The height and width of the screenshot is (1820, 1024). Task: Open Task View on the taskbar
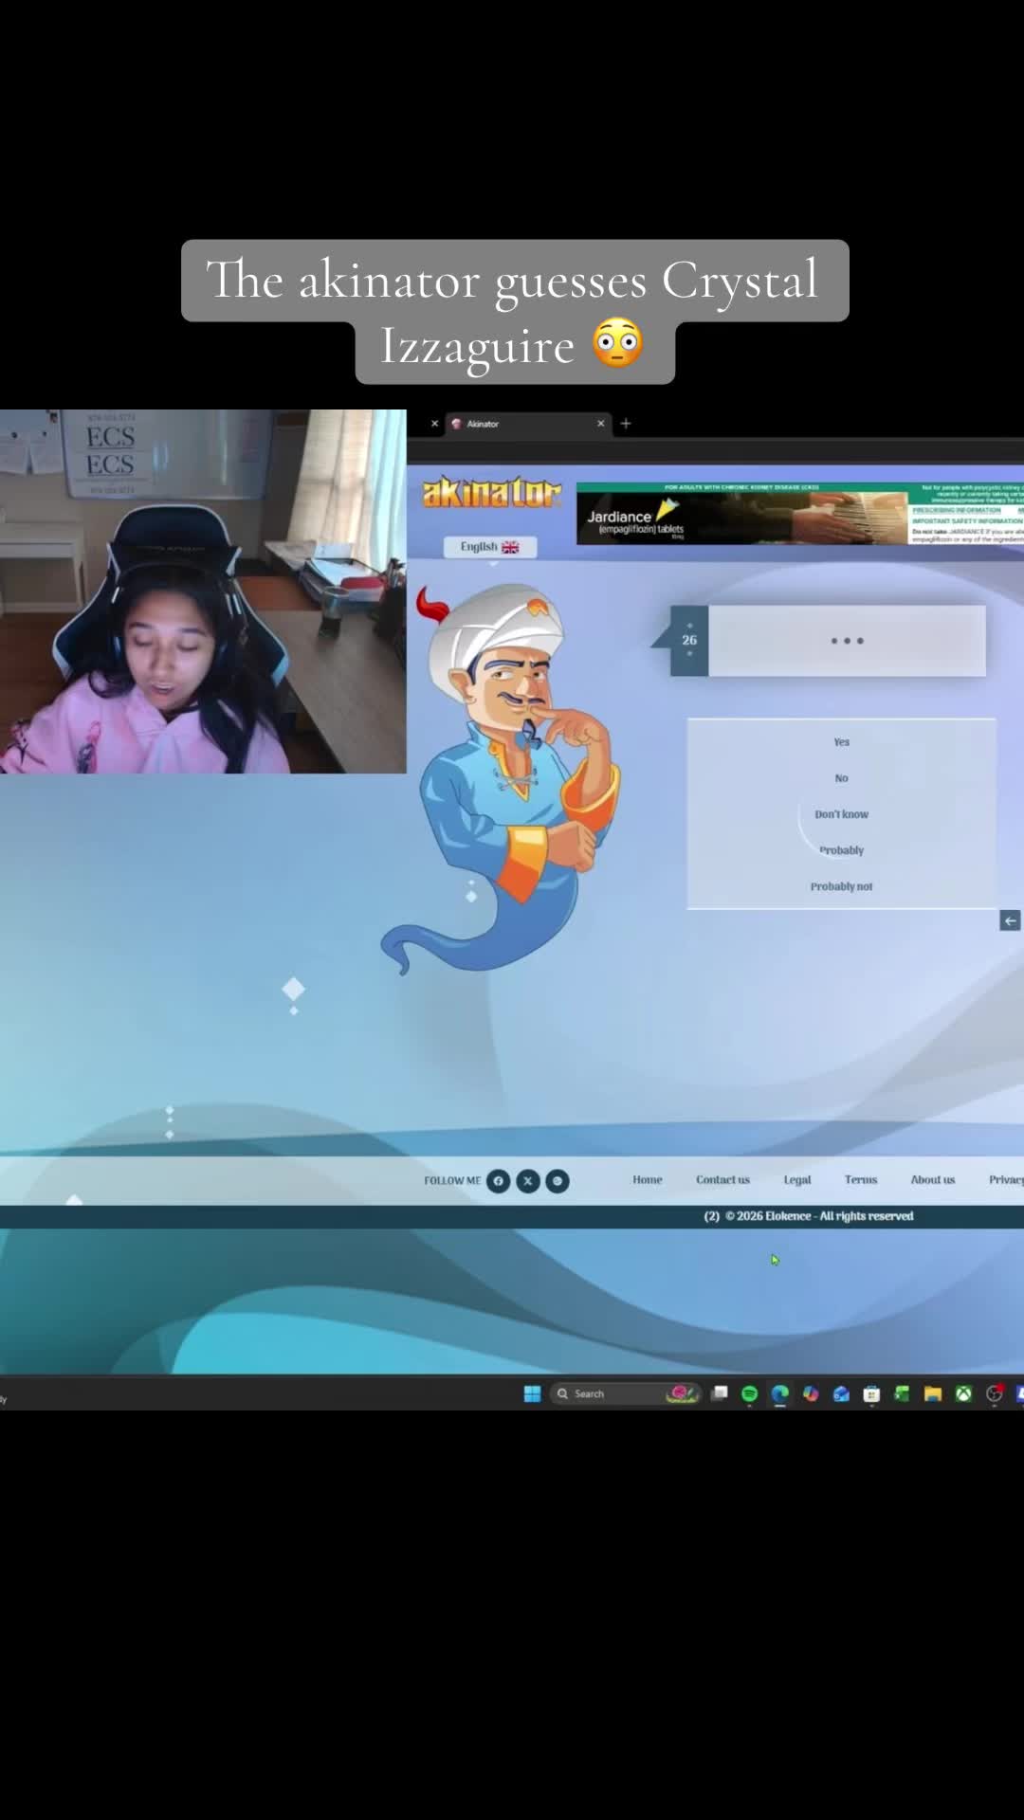720,1393
